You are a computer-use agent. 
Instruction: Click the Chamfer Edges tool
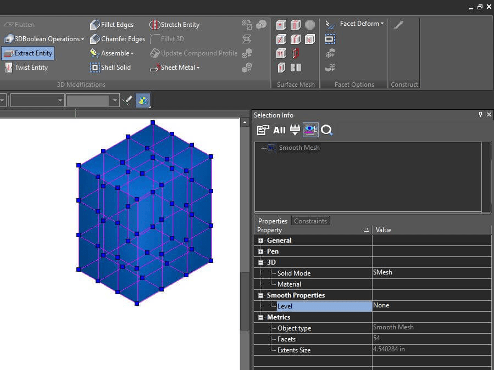(117, 39)
